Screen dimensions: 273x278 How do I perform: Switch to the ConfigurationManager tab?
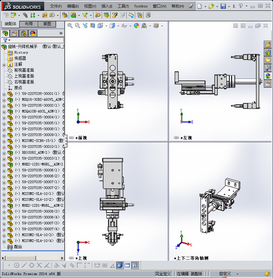click(24, 33)
